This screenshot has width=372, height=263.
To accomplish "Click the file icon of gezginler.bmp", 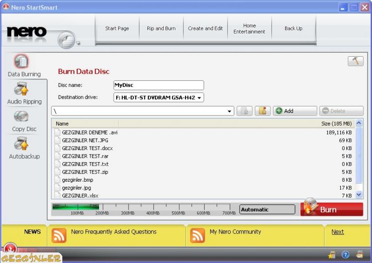I will click(x=57, y=180).
